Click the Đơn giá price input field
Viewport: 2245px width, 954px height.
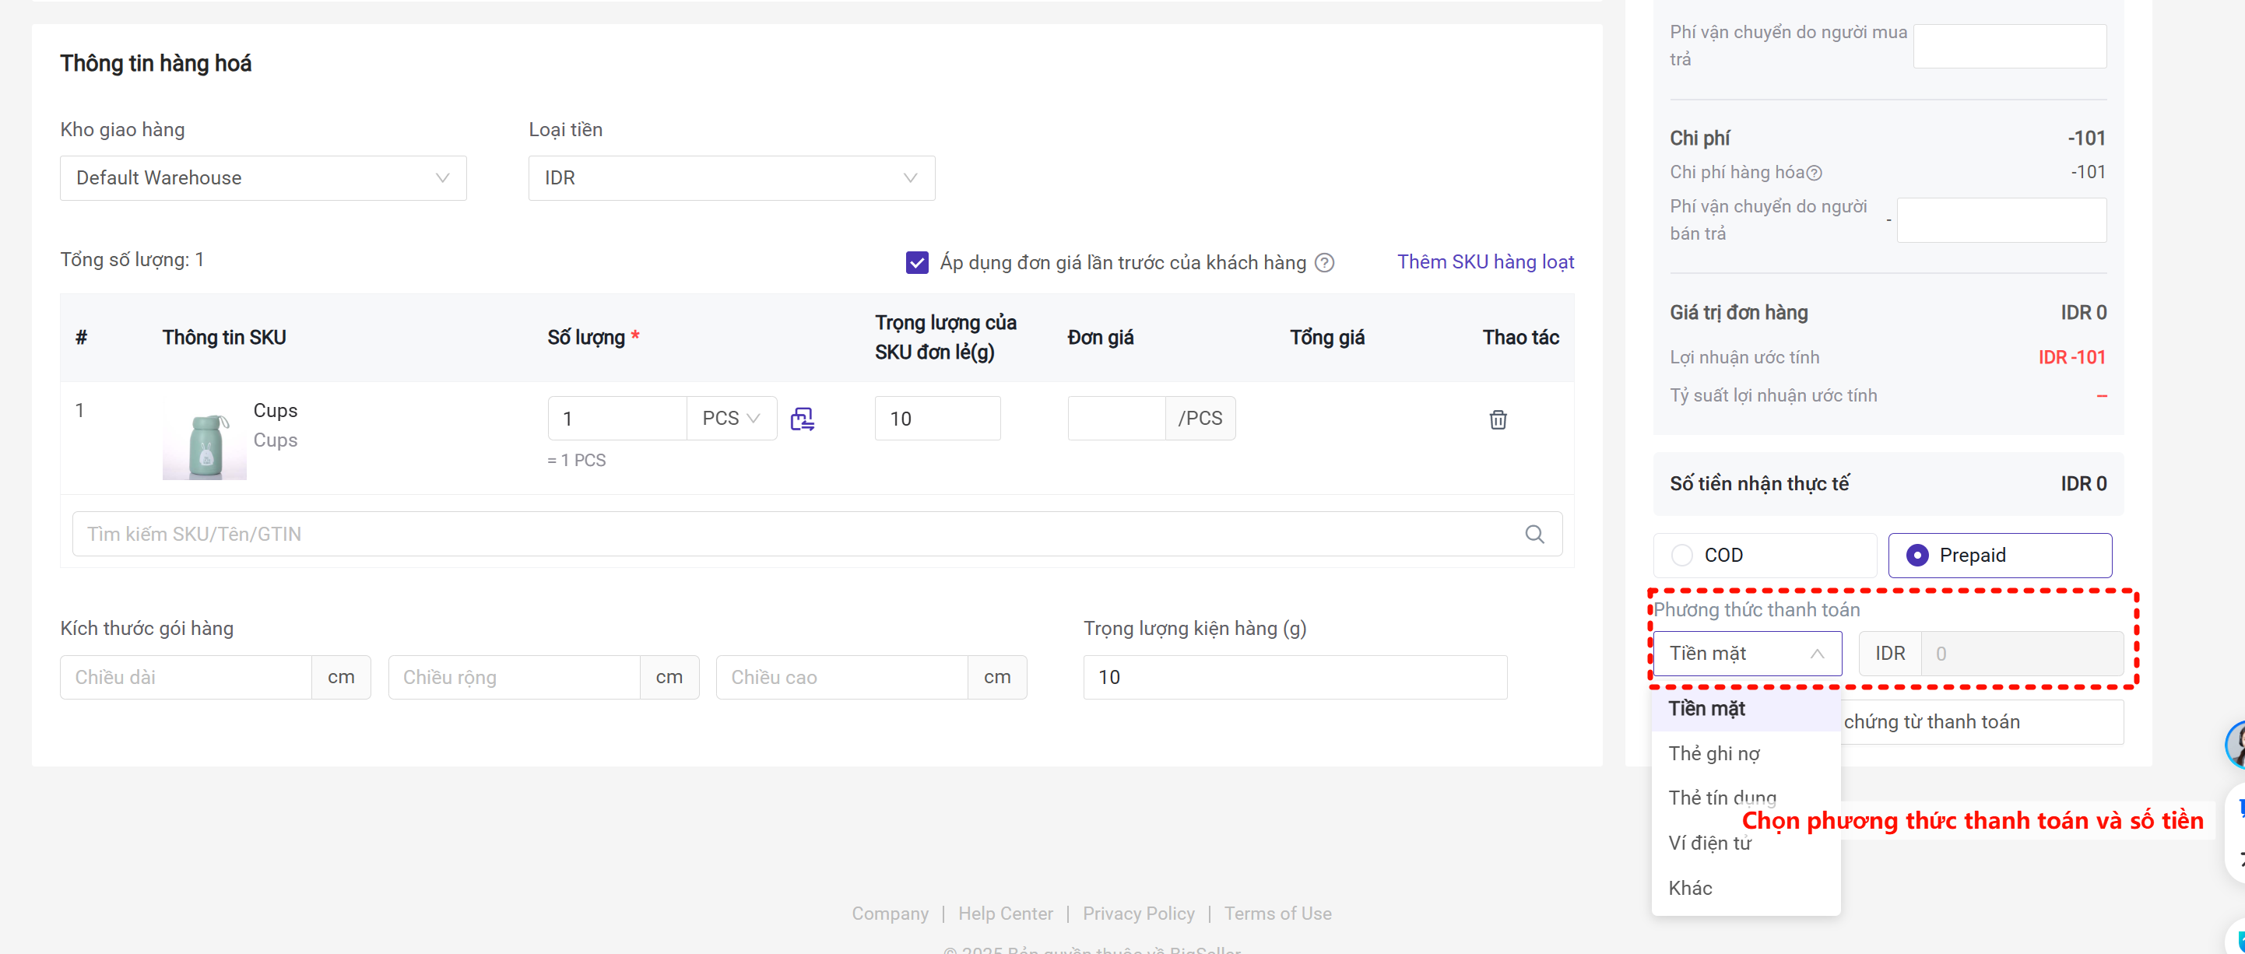tap(1115, 418)
